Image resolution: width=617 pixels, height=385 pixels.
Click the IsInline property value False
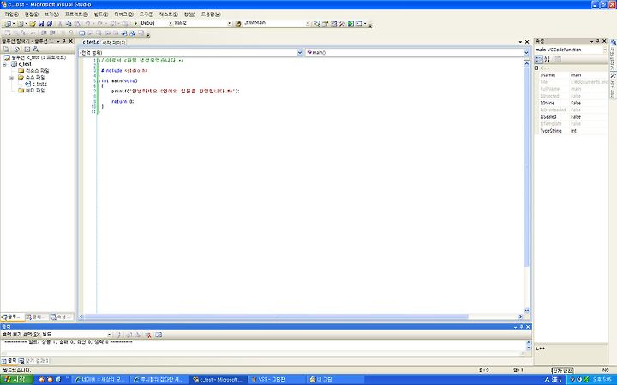pyautogui.click(x=576, y=103)
